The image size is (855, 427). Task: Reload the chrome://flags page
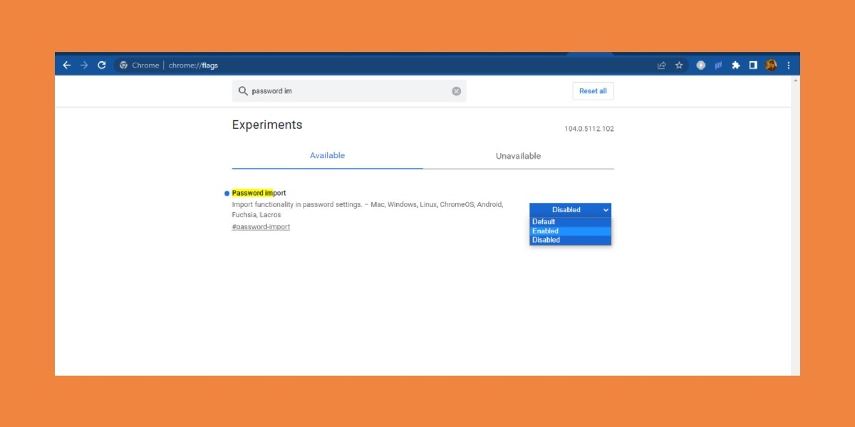[x=101, y=65]
